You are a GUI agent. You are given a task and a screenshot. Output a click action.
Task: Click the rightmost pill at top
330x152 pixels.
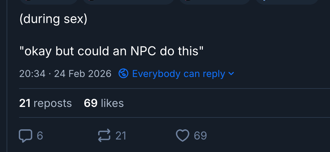(287, 2)
